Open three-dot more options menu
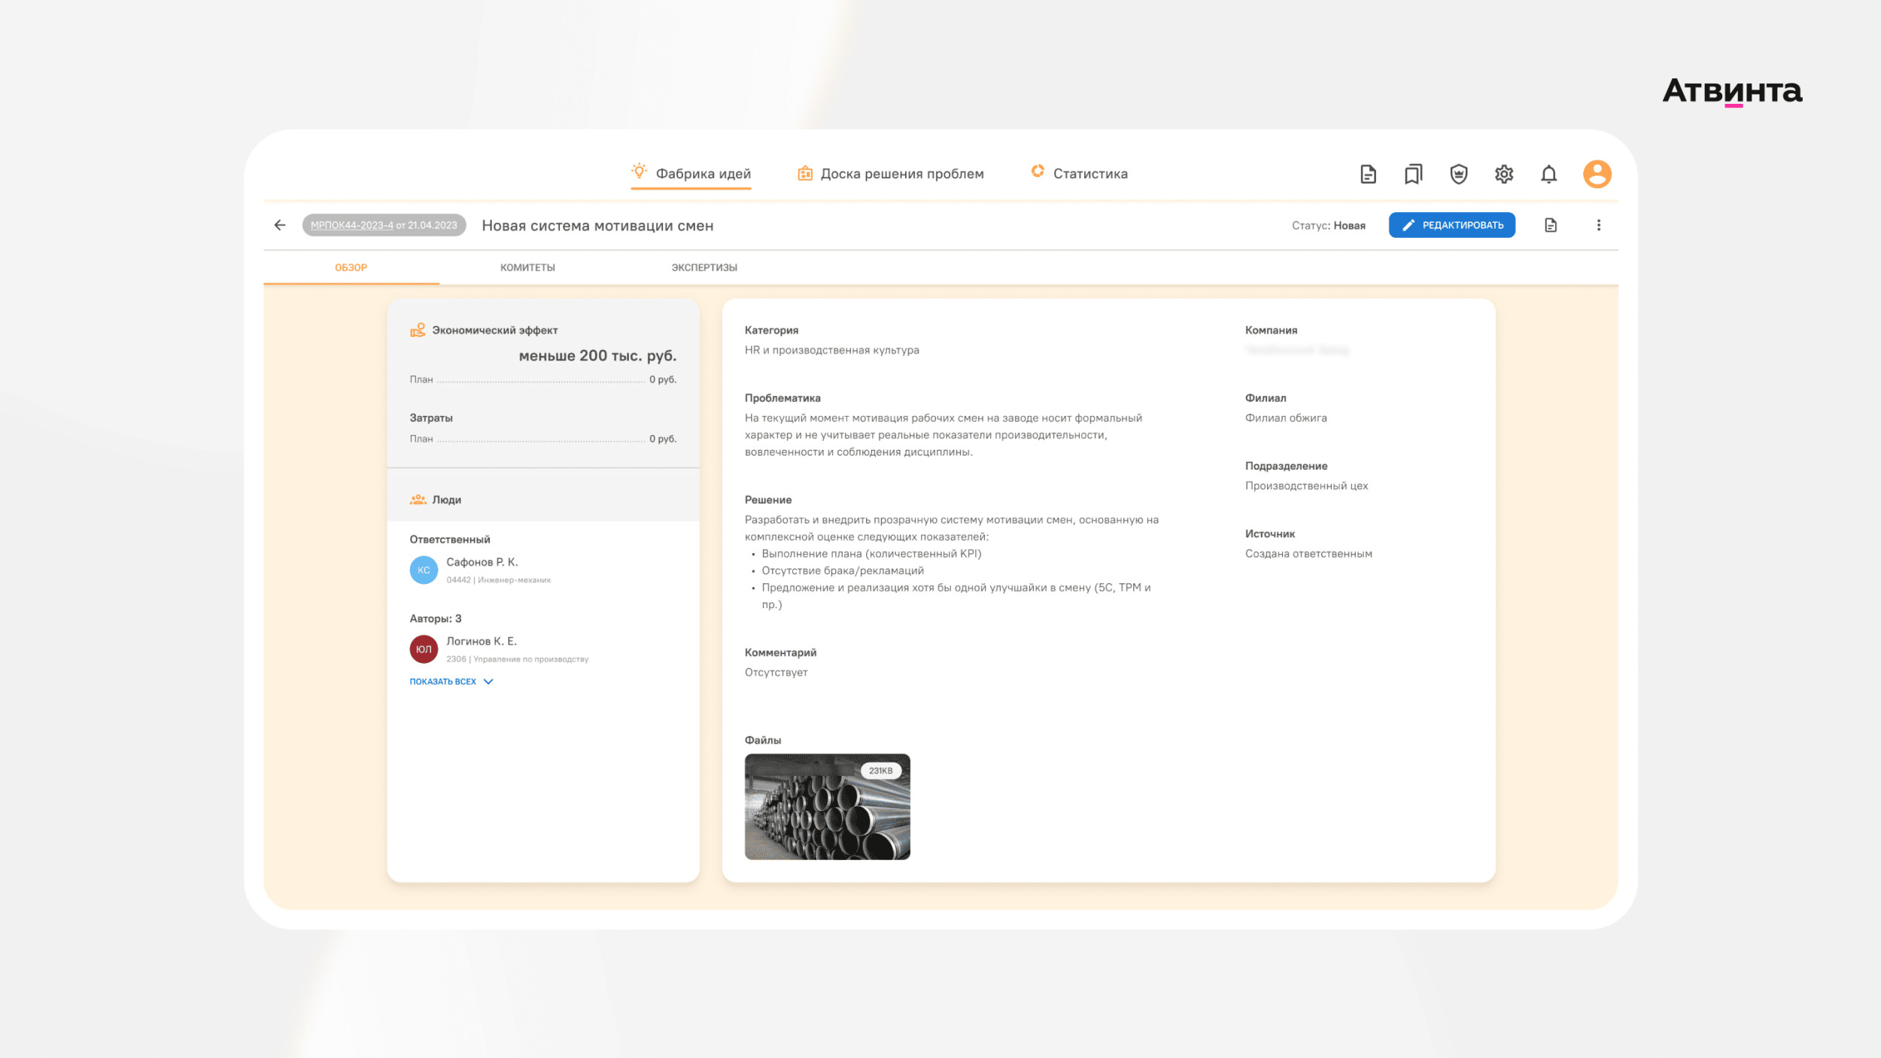Viewport: 1881px width, 1058px height. [x=1598, y=225]
